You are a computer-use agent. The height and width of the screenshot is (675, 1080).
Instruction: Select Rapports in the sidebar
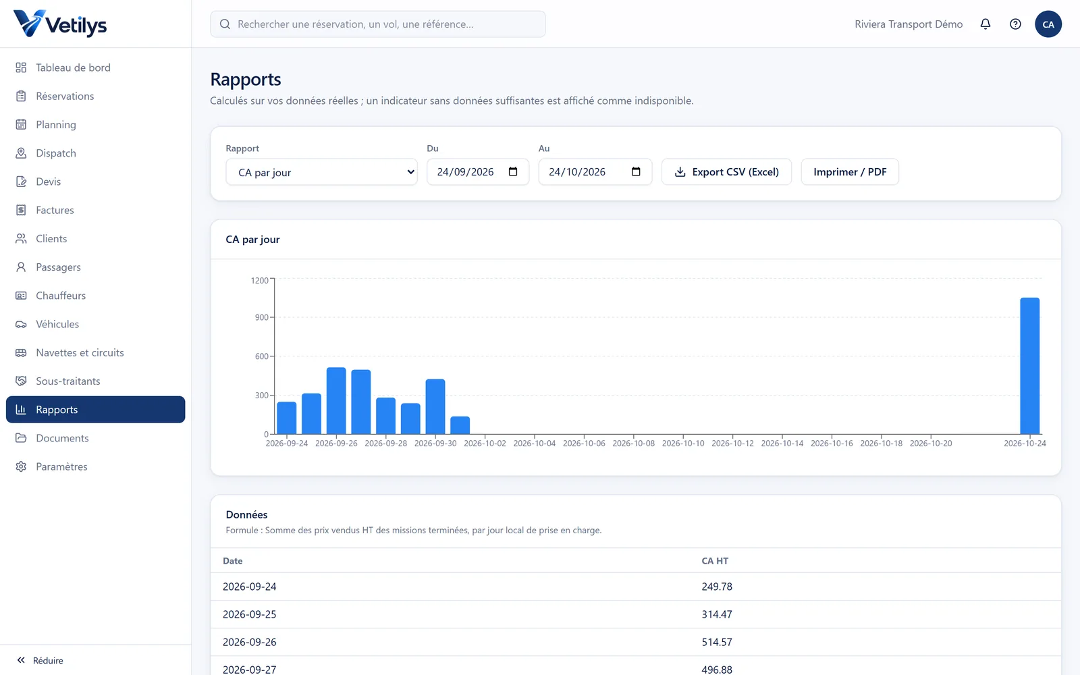96,410
